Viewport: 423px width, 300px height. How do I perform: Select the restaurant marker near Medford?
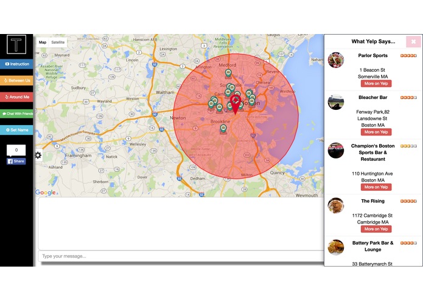[x=228, y=73]
